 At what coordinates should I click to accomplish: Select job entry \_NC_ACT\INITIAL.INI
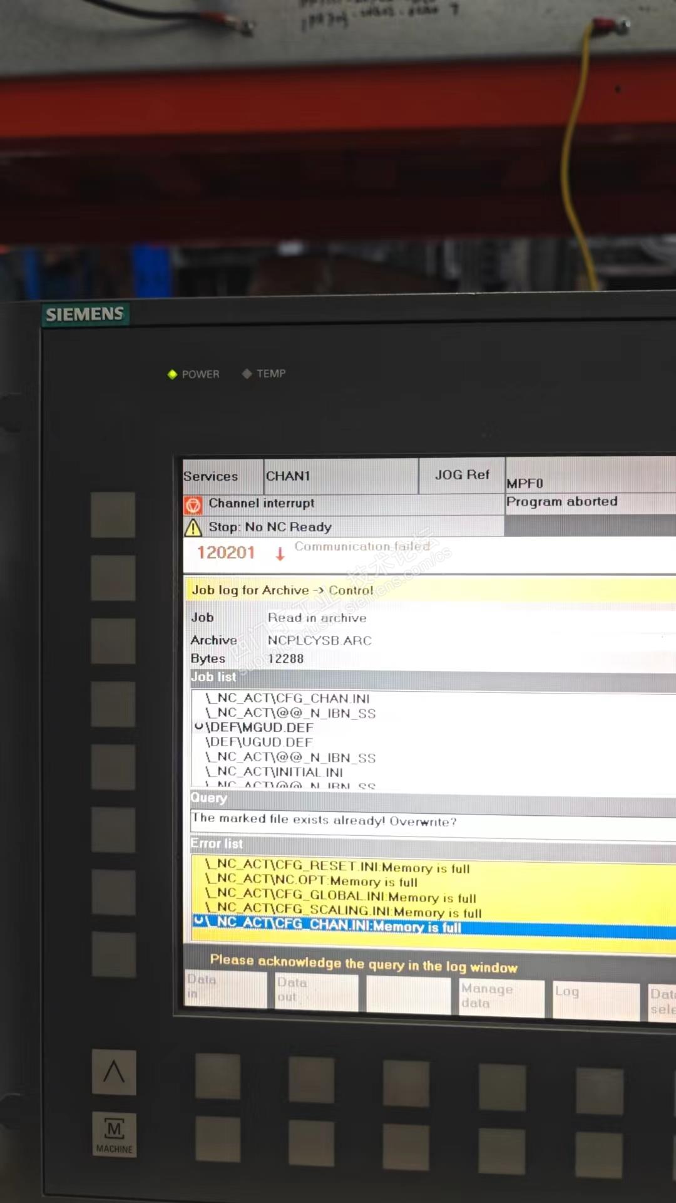click(274, 772)
